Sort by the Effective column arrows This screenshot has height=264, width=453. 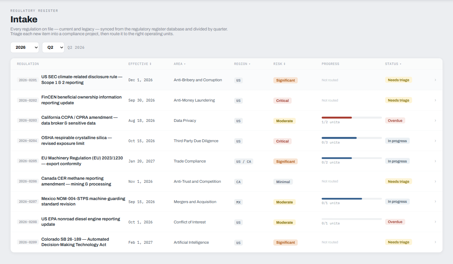click(x=150, y=64)
